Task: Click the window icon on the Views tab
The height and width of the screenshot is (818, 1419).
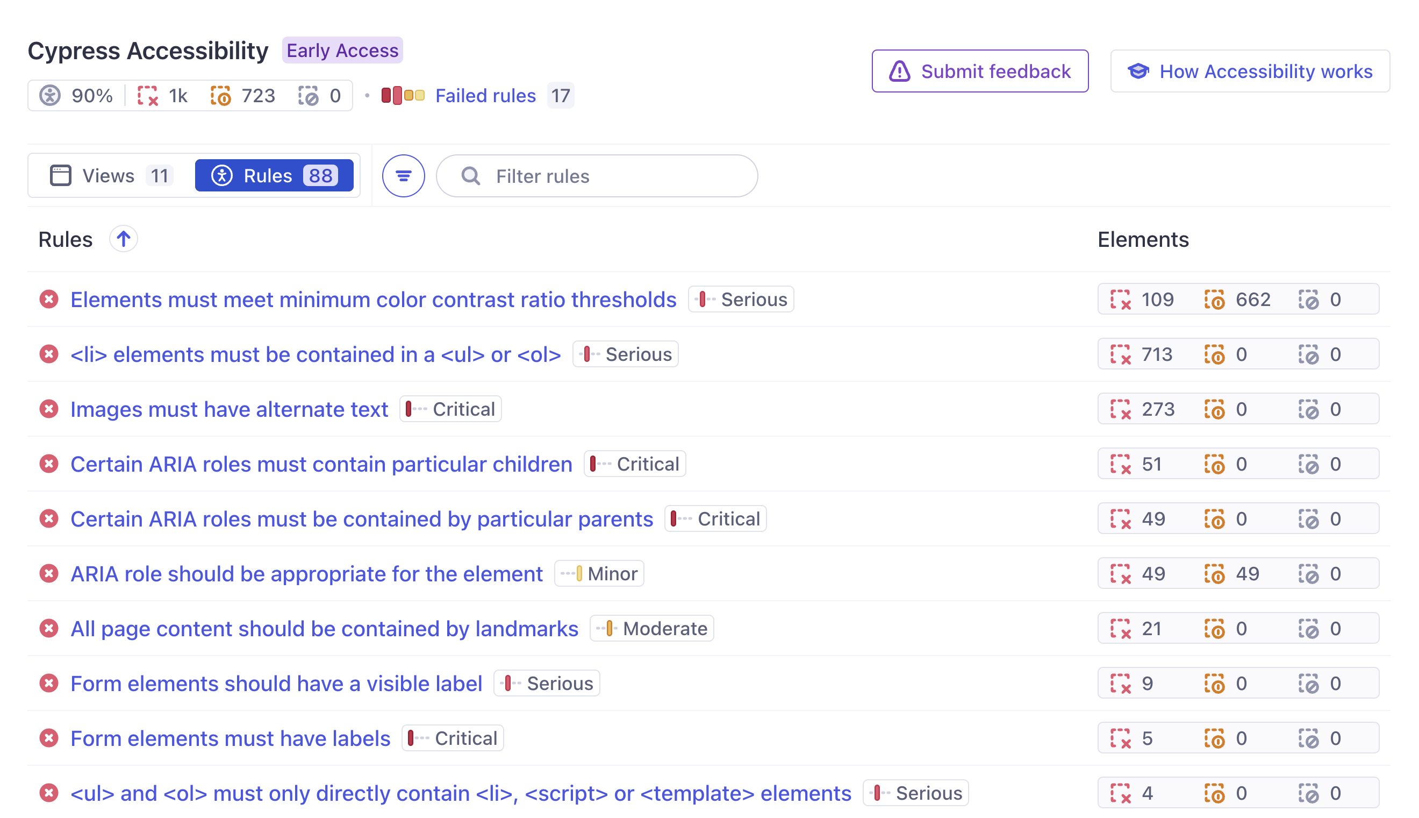Action: coord(60,175)
